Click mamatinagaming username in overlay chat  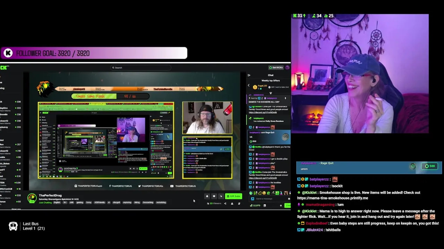click(320, 205)
